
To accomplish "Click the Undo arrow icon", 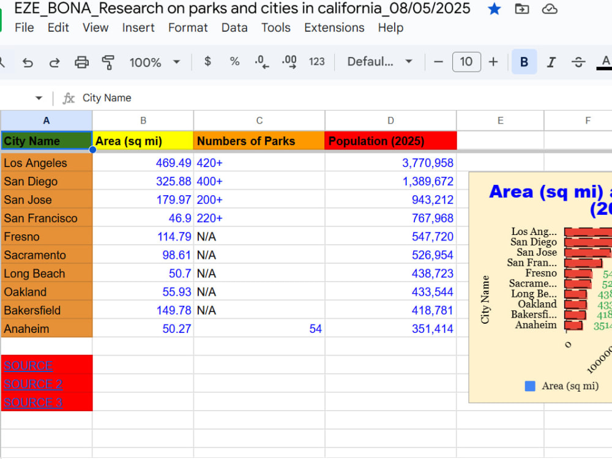I will tap(28, 62).
